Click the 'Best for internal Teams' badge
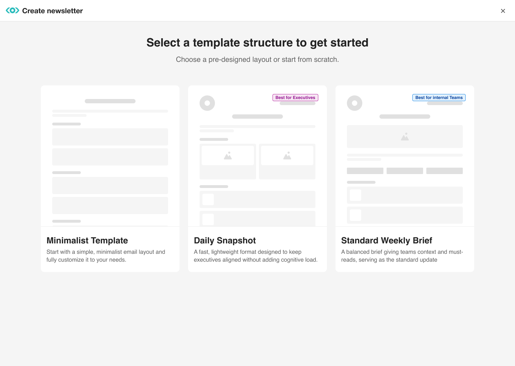The width and height of the screenshot is (515, 366). tap(439, 97)
